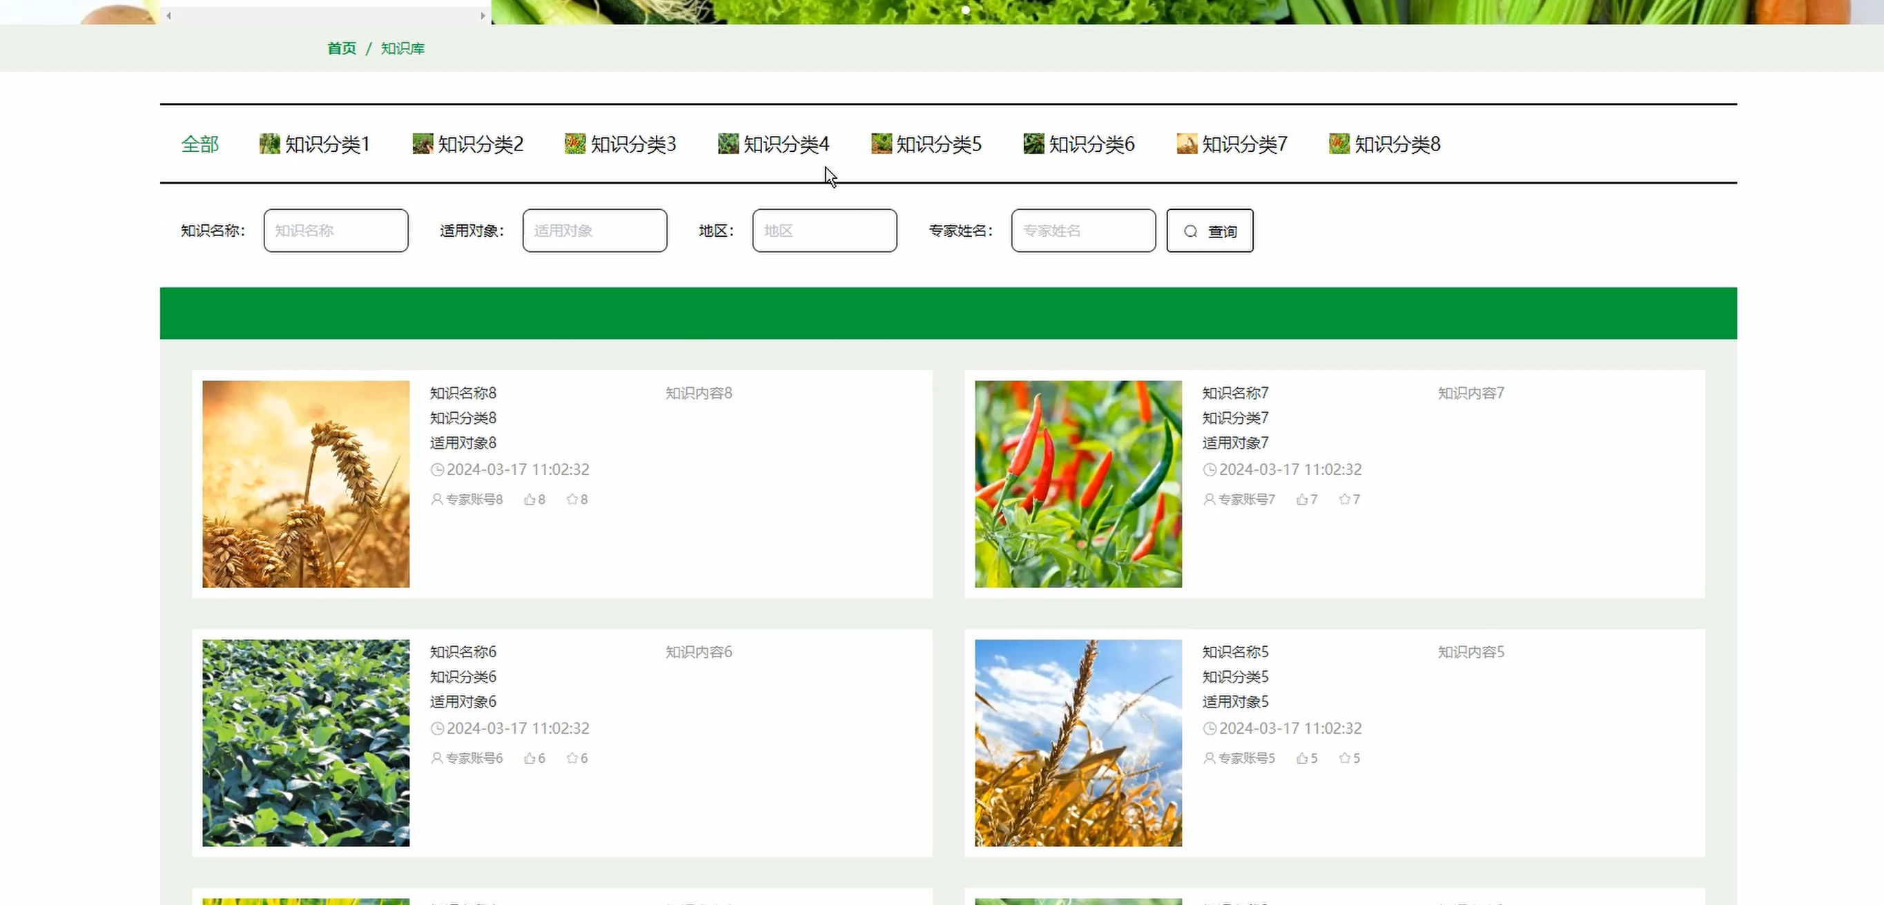Click the 知识内容6 text
Image resolution: width=1884 pixels, height=905 pixels.
[x=699, y=652]
